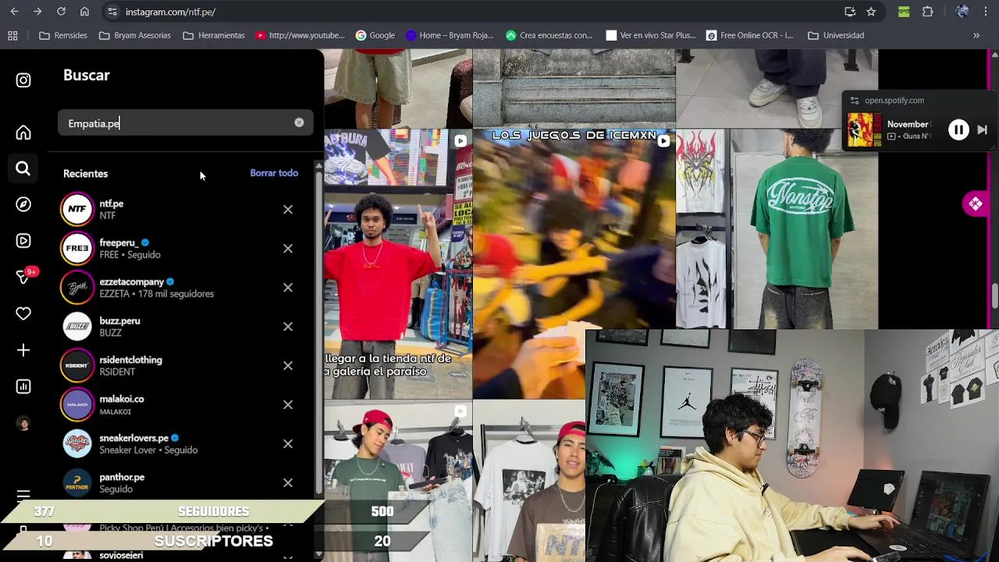This screenshot has width=999, height=562.
Task: Open Home – Bryam Roja bookmark
Action: tap(450, 35)
